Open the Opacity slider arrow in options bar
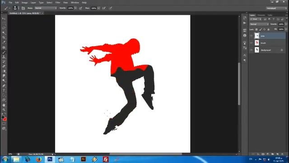 point(75,8)
